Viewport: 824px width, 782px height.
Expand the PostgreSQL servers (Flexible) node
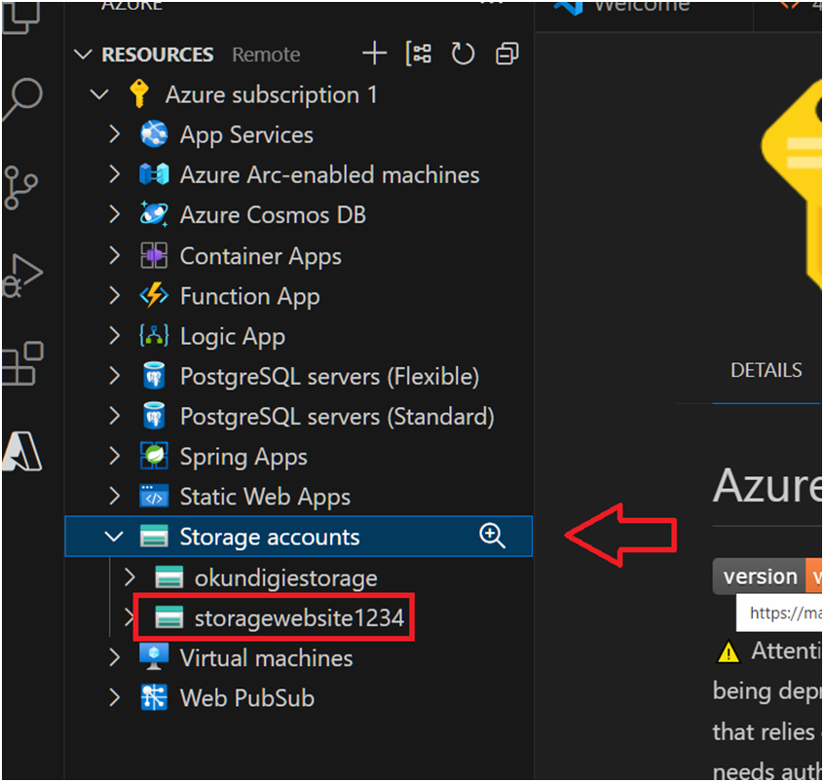115,376
